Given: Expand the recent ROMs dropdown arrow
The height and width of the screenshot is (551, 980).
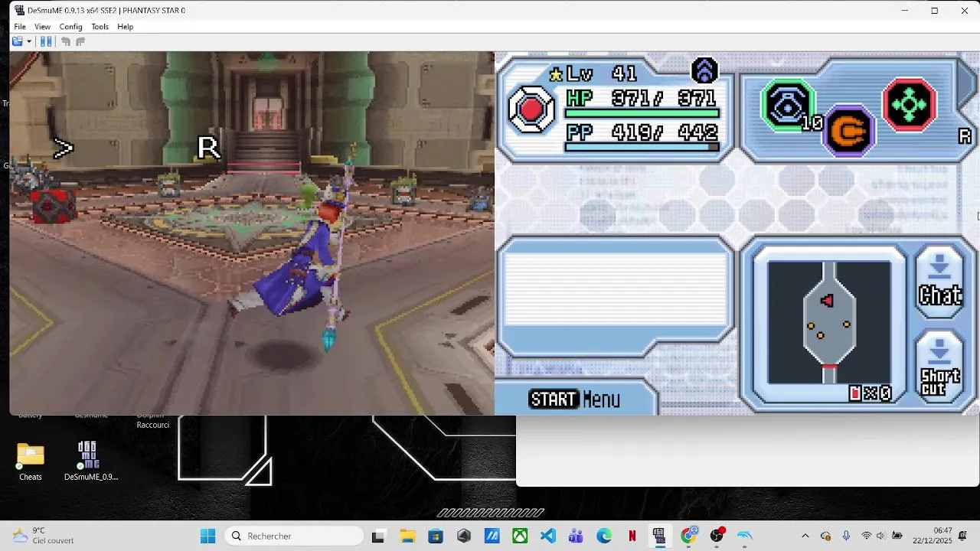Looking at the screenshot, I should 29,42.
